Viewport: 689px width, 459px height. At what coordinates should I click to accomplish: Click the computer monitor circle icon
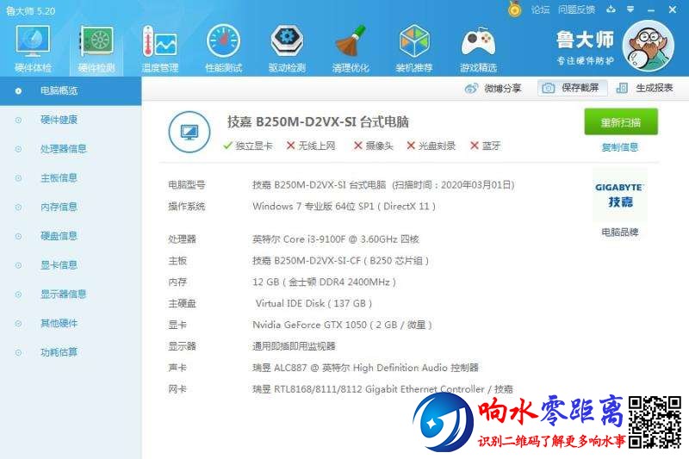pos(189,132)
